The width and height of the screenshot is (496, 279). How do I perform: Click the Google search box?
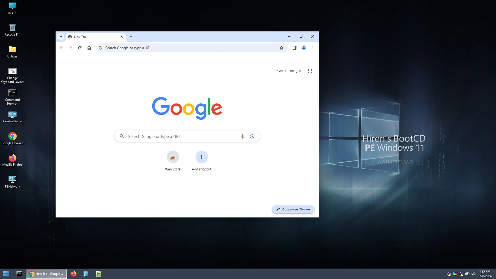(187, 136)
